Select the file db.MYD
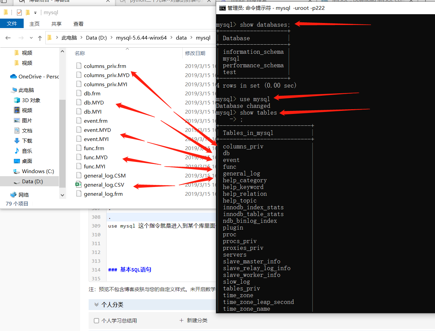The height and width of the screenshot is (331, 435). coord(94,102)
